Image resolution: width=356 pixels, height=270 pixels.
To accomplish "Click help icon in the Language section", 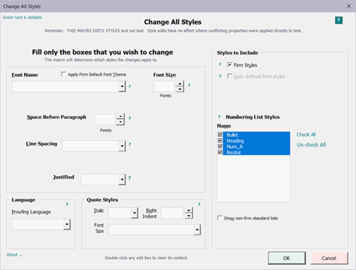I will pyautogui.click(x=66, y=204).
